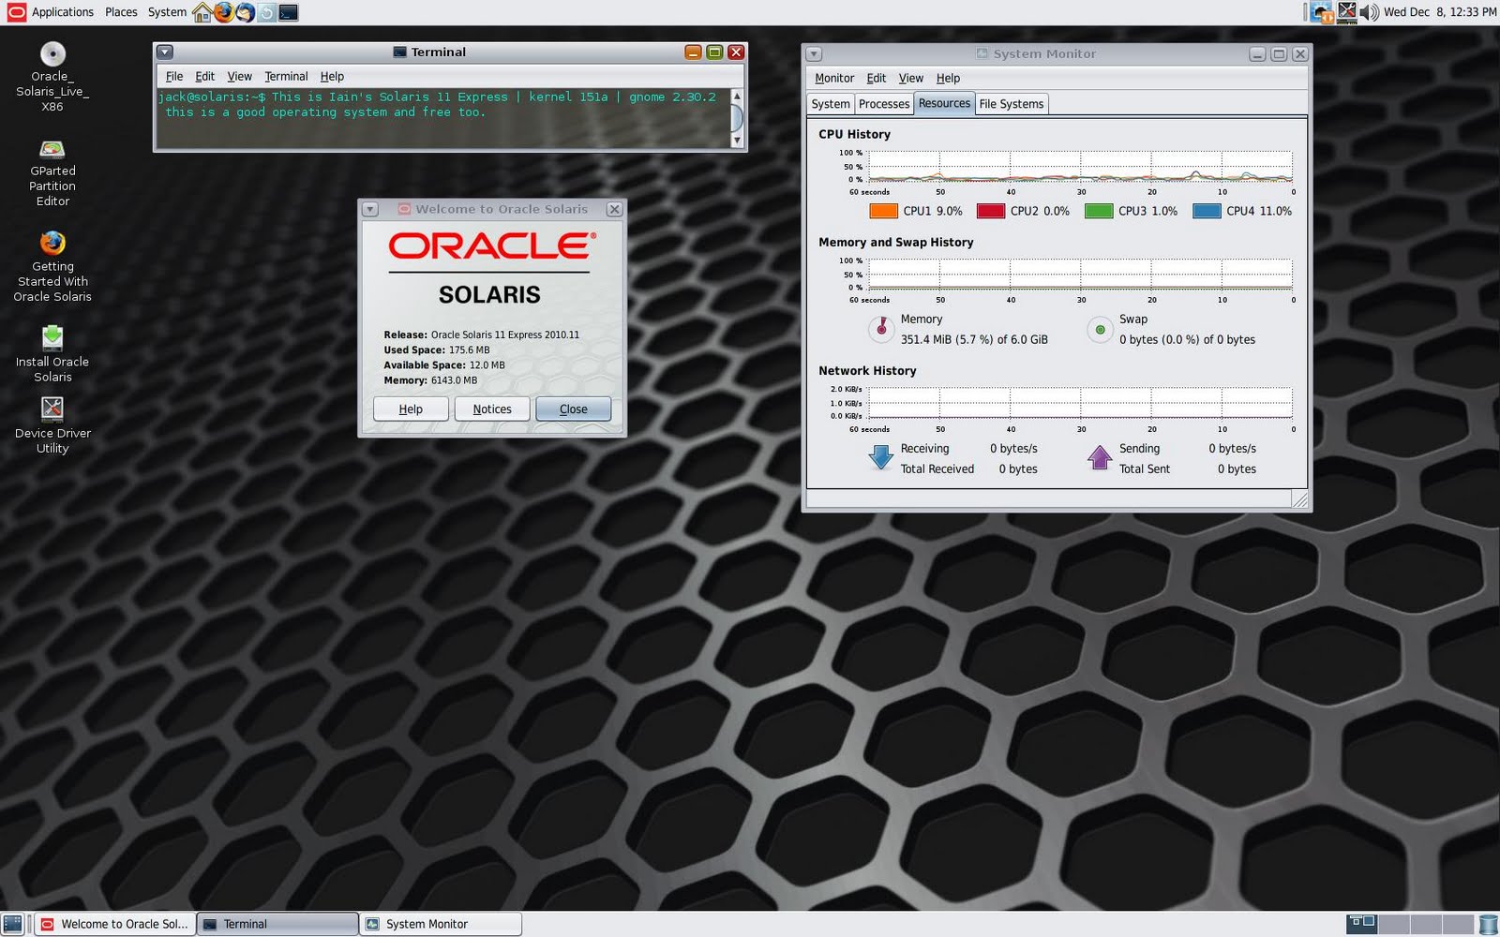Click Terminal scrollbar up arrow
The height and width of the screenshot is (937, 1500).
pos(737,97)
